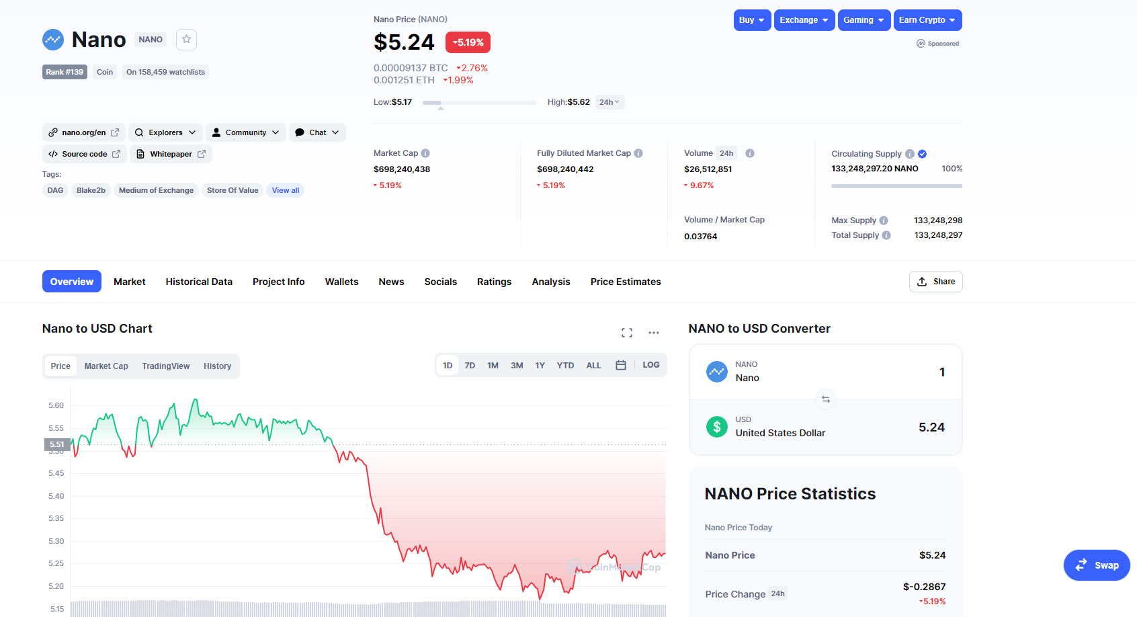Select 1D chart range

(x=448, y=366)
